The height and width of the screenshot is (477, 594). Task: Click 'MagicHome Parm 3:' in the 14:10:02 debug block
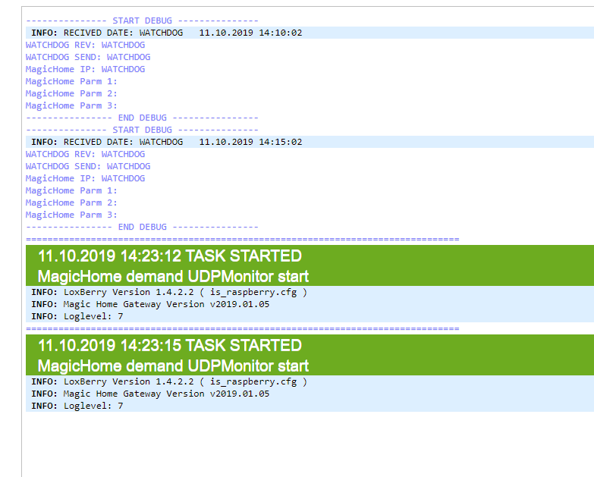71,105
